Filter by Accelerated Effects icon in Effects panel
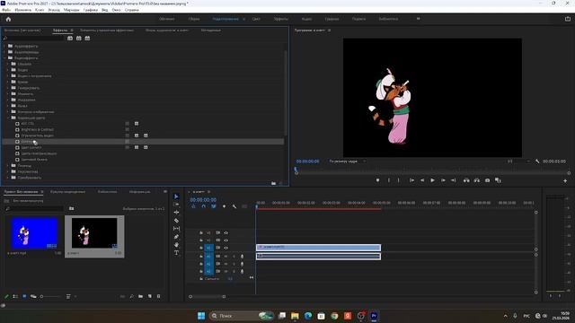Image resolution: width=575 pixels, height=323 pixels. click(70, 38)
